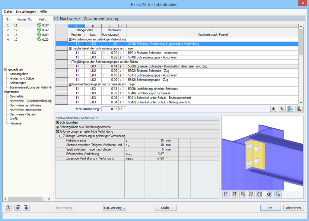The image size is (309, 221).
Task: Collapse 'Querkrafttragfähigkeit des Schenkels am Träger' group
Action: tap(70, 84)
